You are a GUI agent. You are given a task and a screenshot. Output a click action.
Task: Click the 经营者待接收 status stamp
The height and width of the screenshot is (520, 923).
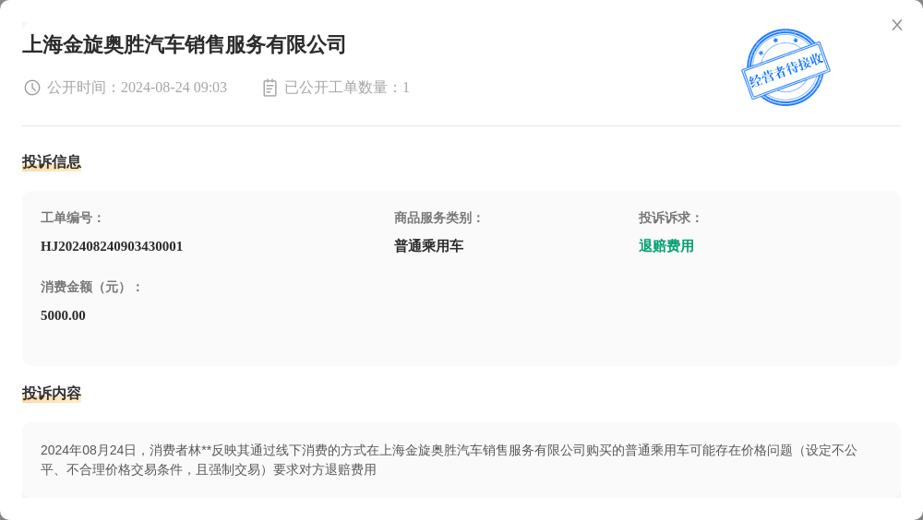(785, 67)
